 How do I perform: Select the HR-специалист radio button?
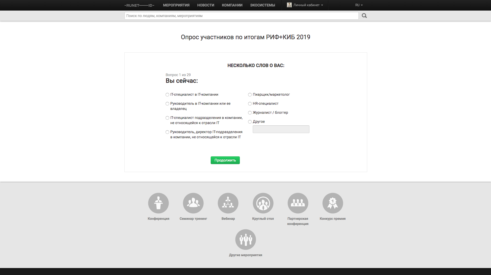pos(250,104)
